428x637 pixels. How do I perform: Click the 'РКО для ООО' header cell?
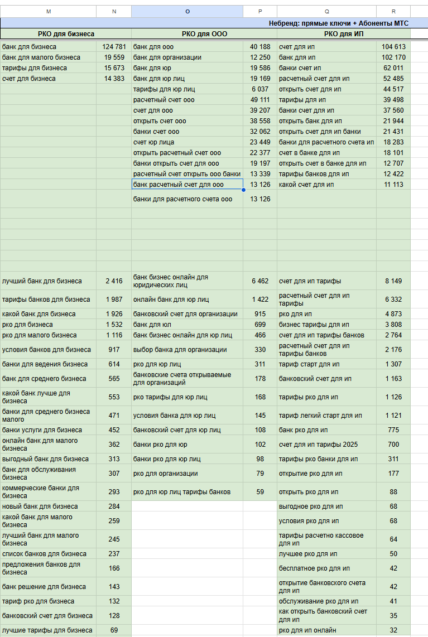click(x=204, y=33)
